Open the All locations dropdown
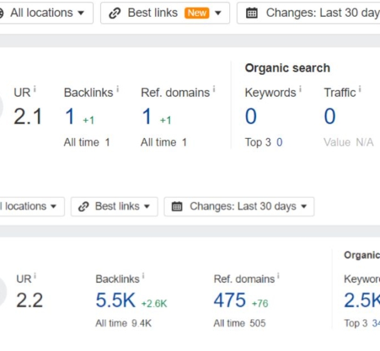Image resolution: width=380 pixels, height=351 pixels. pos(45,13)
